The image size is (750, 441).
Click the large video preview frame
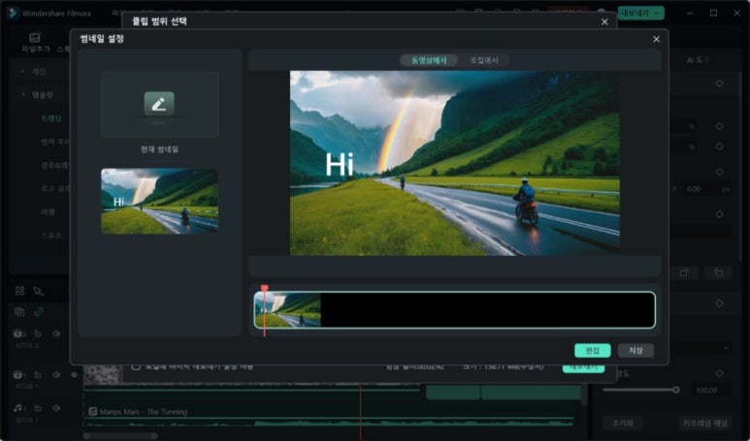454,163
